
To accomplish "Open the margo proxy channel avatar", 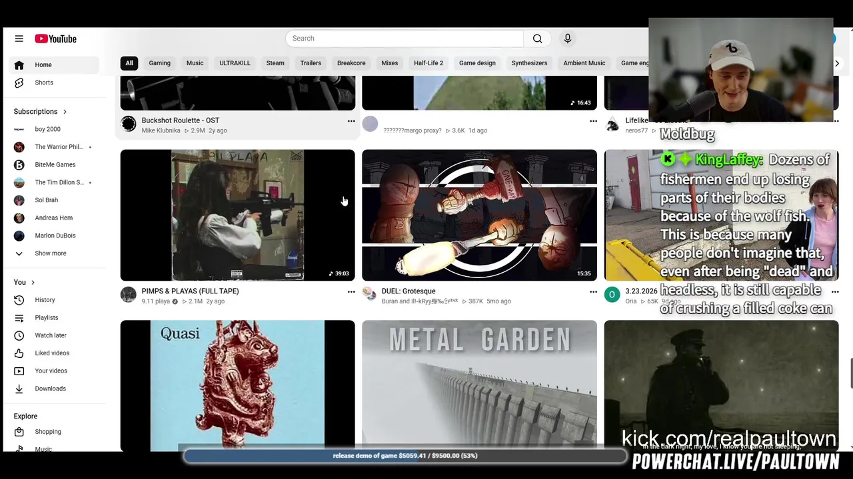I will click(370, 124).
